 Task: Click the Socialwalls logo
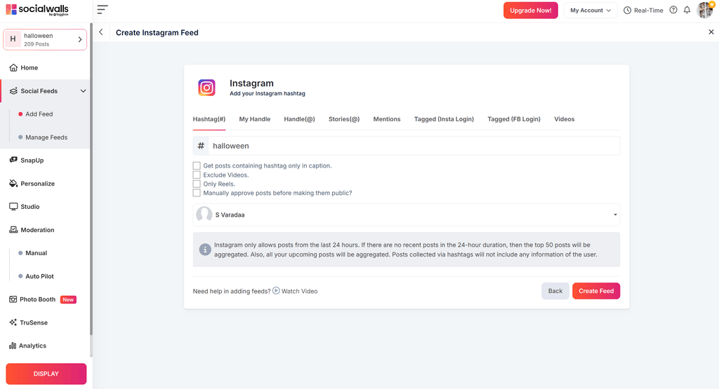click(x=37, y=10)
